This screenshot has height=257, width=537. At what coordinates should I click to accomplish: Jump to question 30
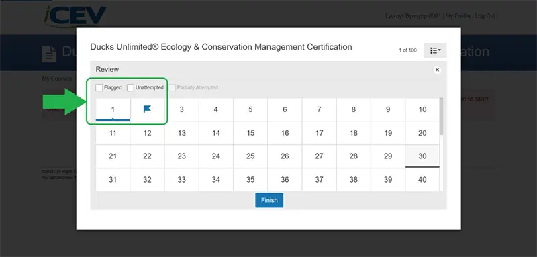coord(422,156)
